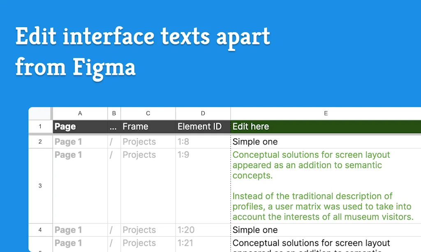421x252 pixels.
Task: Select the '1:8' element ID cell
Action: [203, 142]
